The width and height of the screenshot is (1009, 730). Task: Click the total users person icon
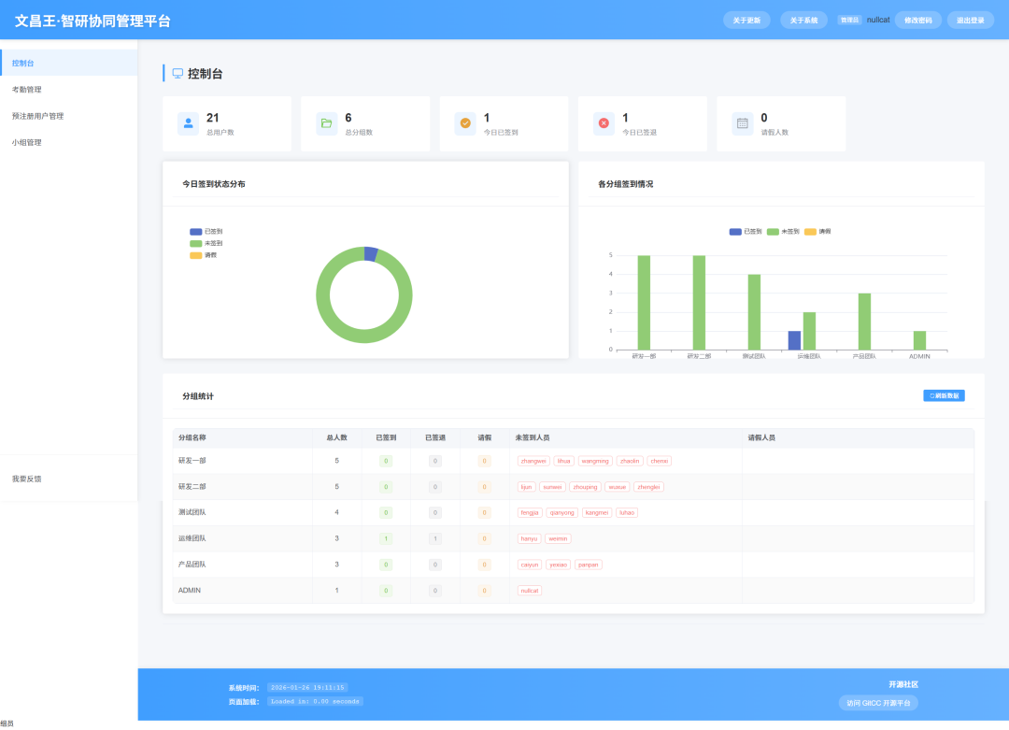point(188,123)
